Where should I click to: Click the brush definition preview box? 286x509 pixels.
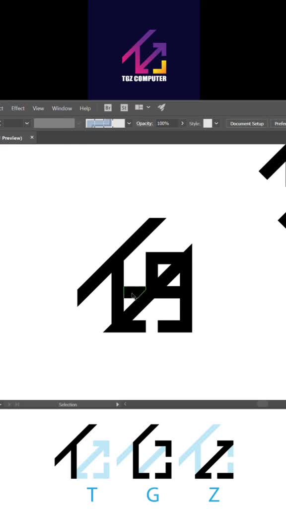105,123
